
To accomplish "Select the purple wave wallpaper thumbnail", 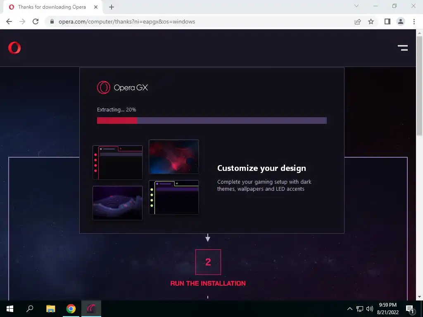I will 118,203.
